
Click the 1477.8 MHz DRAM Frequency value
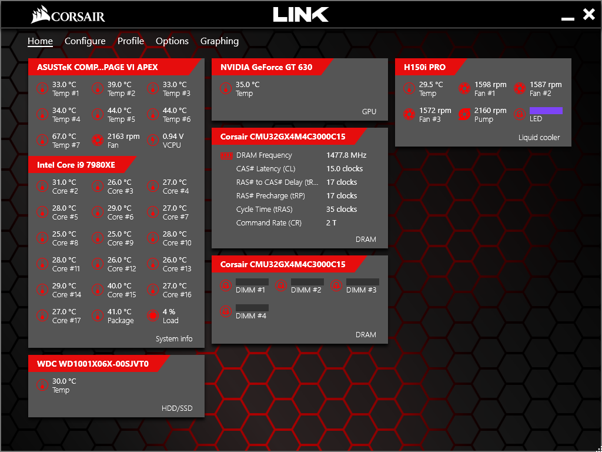[x=346, y=155]
